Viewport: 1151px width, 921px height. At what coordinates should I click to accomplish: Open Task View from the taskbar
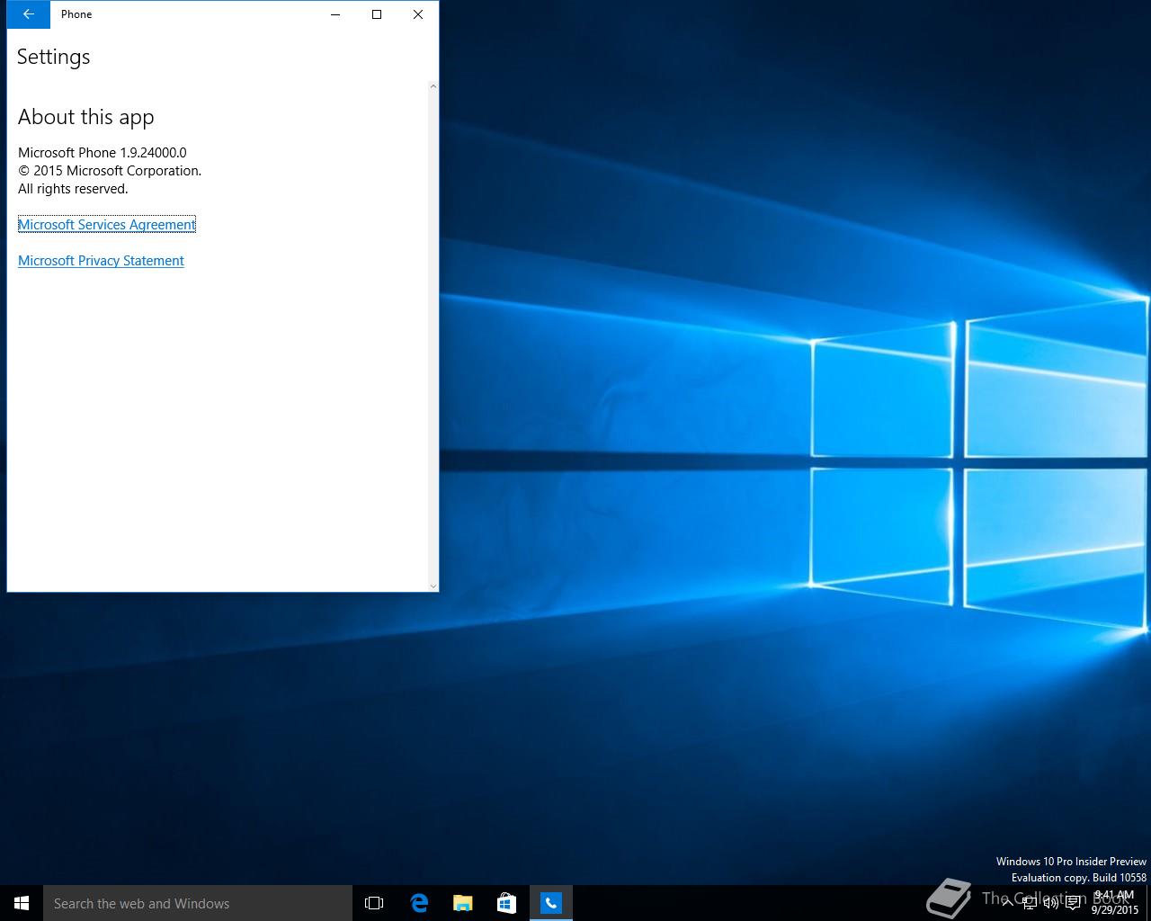click(374, 903)
